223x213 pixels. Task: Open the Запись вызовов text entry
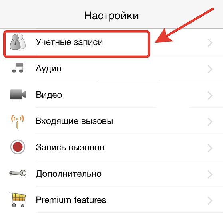(x=70, y=147)
